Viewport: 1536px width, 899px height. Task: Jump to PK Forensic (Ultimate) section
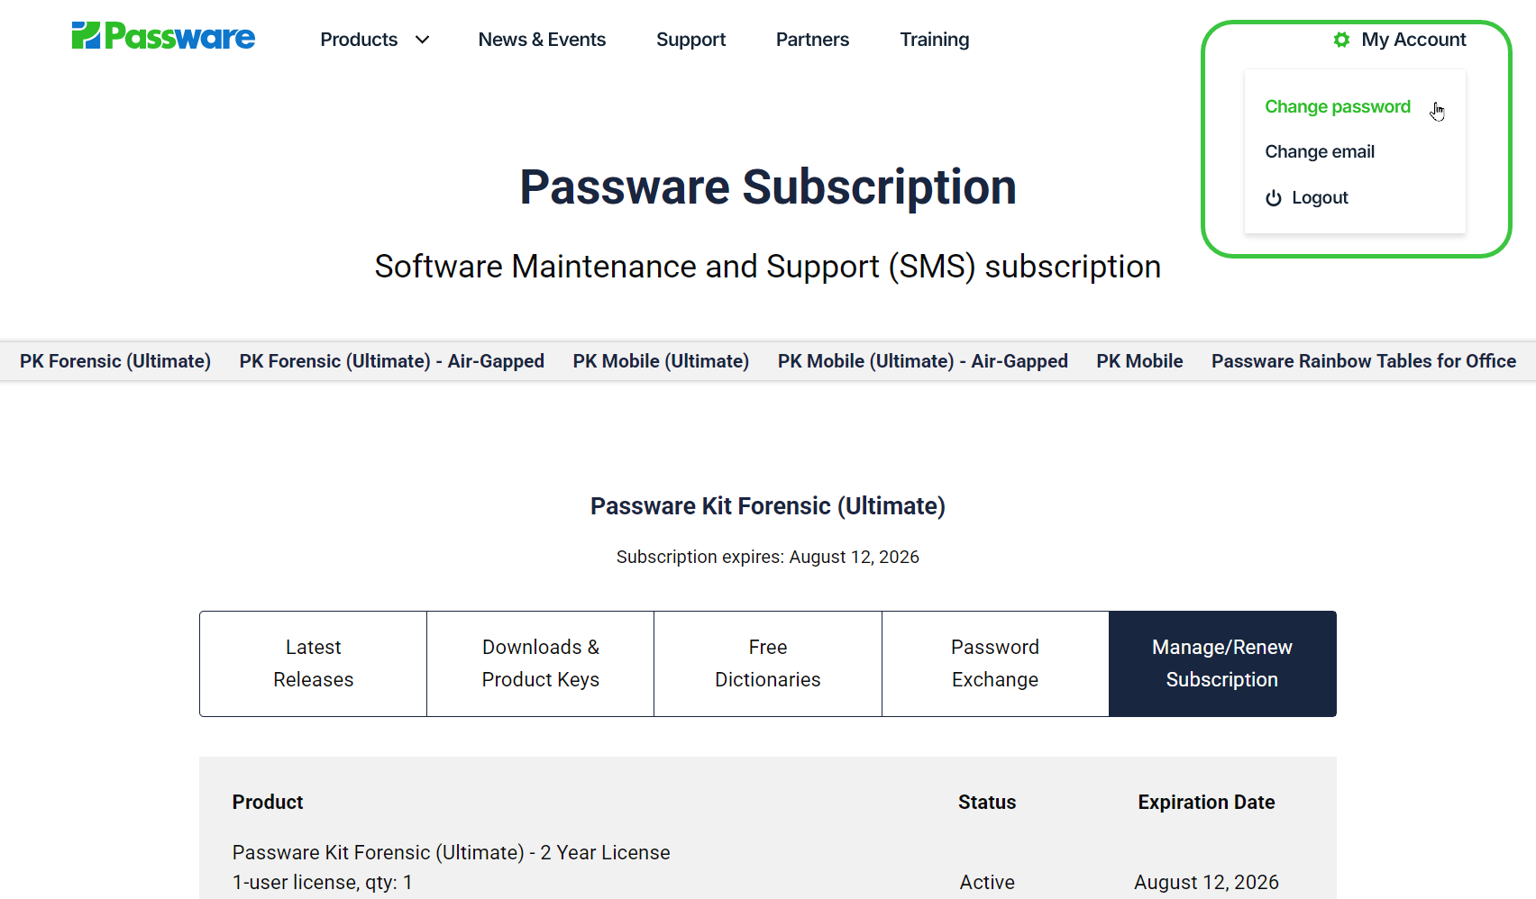115,361
